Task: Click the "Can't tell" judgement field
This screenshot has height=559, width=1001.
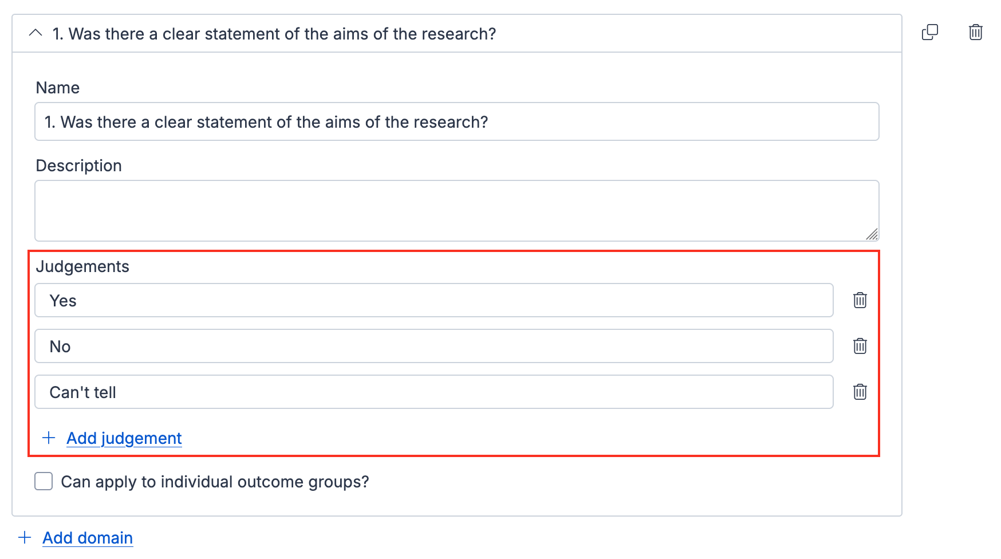Action: pos(433,392)
